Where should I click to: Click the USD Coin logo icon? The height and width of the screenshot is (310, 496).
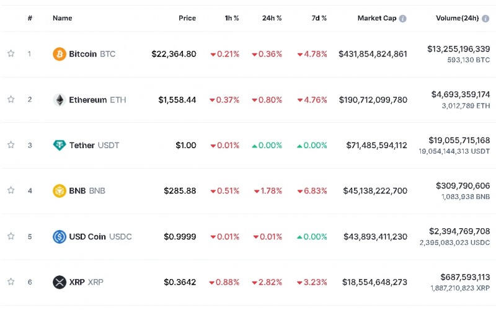pos(60,236)
